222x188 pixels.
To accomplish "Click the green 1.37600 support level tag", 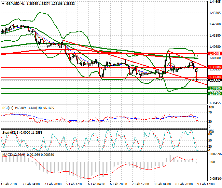I will (x=214, y=88).
